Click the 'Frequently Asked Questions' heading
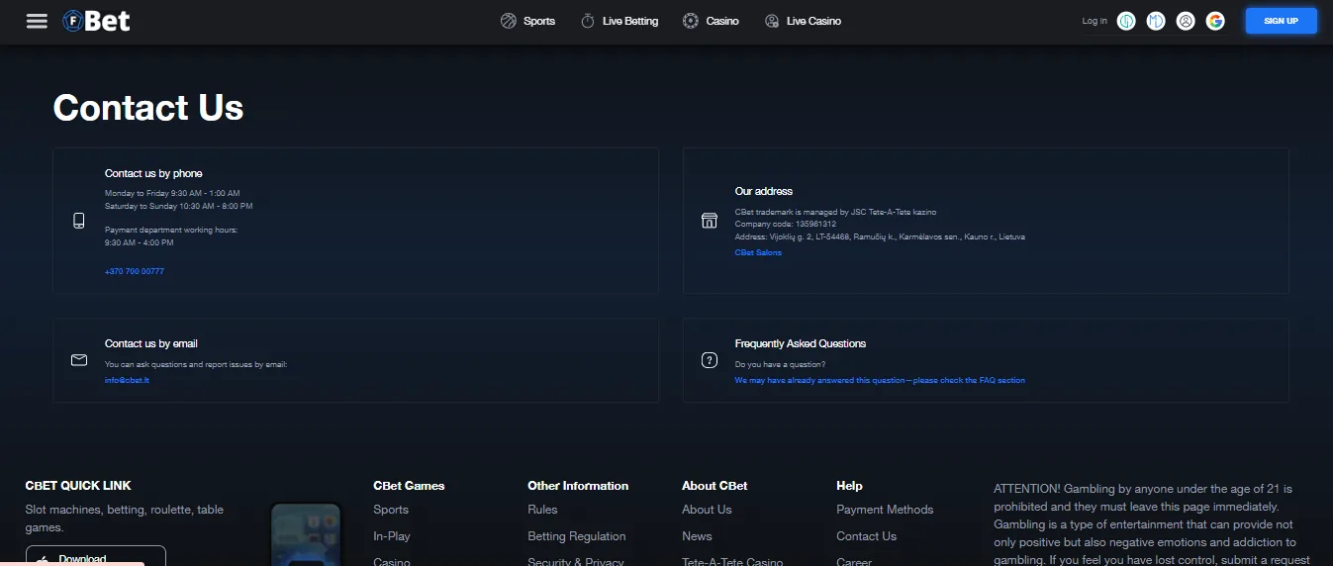Screen dimensions: 1333x566 (x=801, y=343)
